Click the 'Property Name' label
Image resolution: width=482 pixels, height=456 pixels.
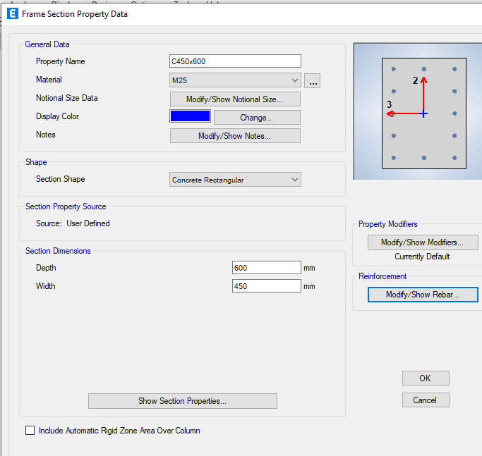click(60, 61)
